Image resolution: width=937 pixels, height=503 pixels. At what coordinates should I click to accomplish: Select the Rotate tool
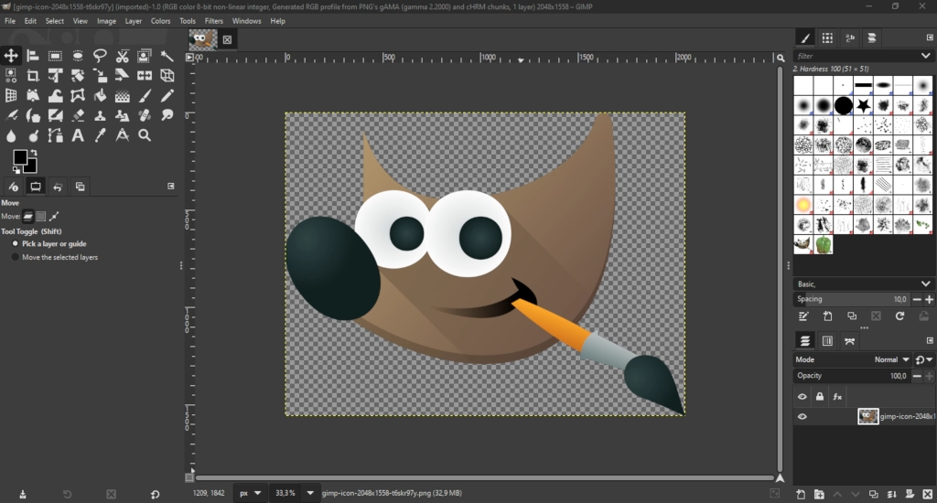pos(78,75)
